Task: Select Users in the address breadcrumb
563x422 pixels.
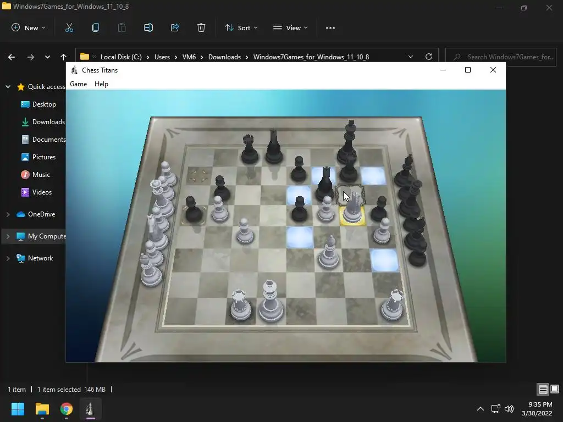Action: point(162,57)
